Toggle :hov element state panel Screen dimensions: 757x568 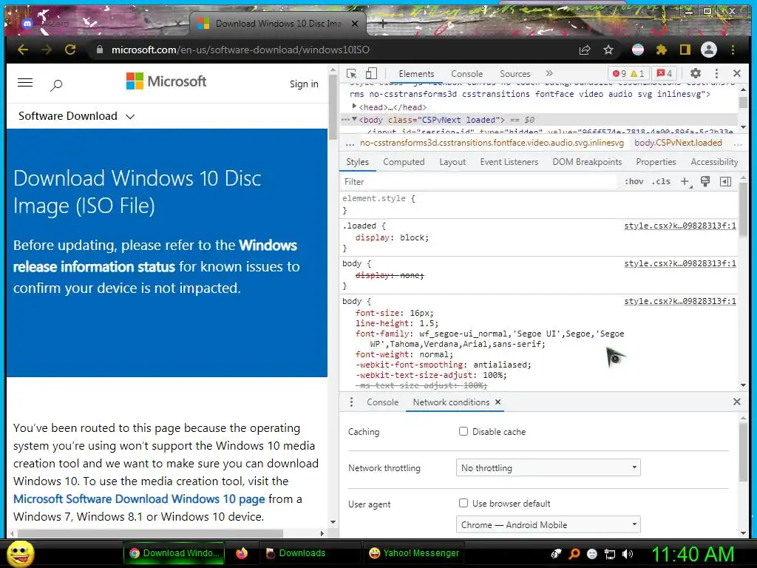tap(634, 182)
